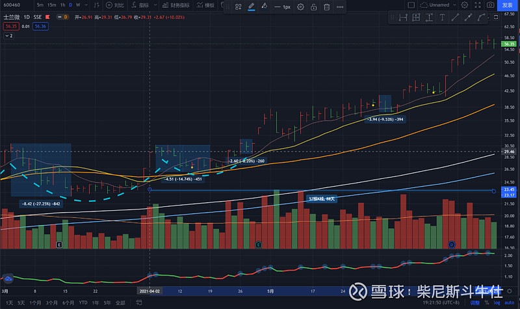Set range to 5年

tap(107, 302)
